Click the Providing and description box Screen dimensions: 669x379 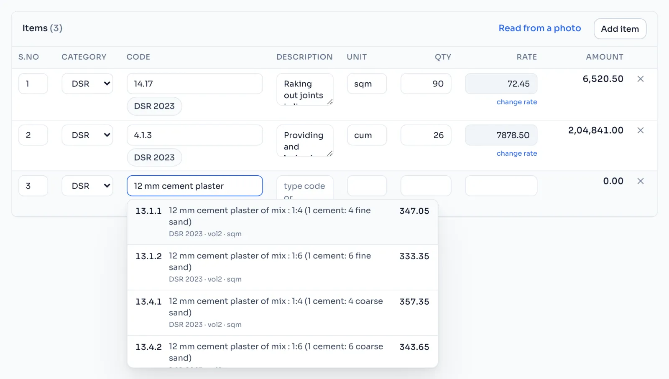305,141
